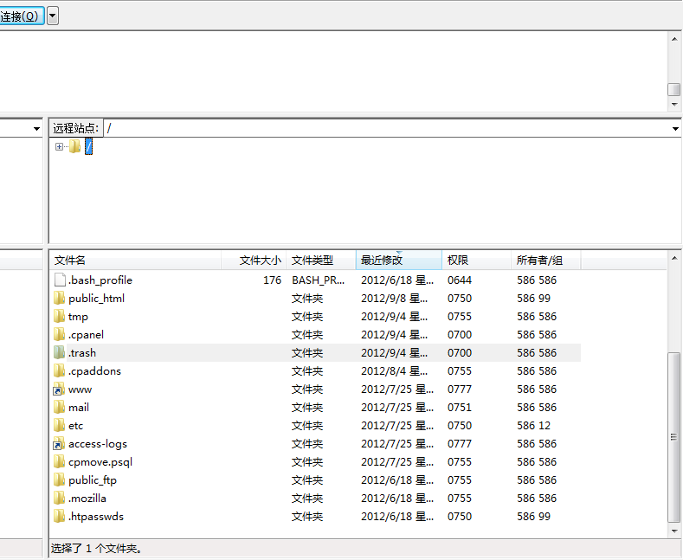Open the remote site path dropdown
Screen dimensions: 683x560
[x=674, y=128]
